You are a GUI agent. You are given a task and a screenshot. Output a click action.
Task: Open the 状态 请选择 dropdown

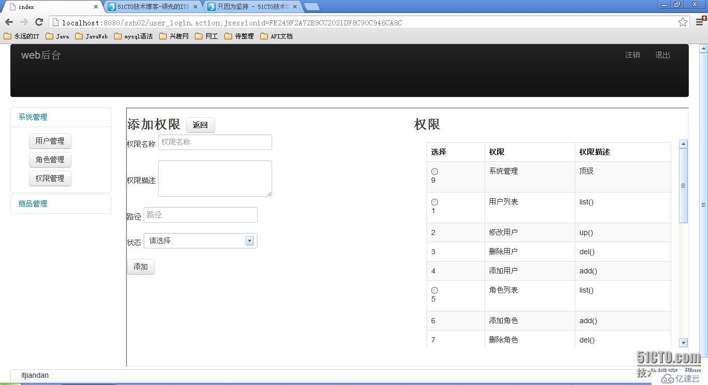(x=200, y=241)
